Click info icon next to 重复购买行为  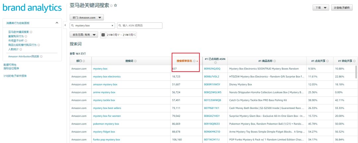coord(26,36)
